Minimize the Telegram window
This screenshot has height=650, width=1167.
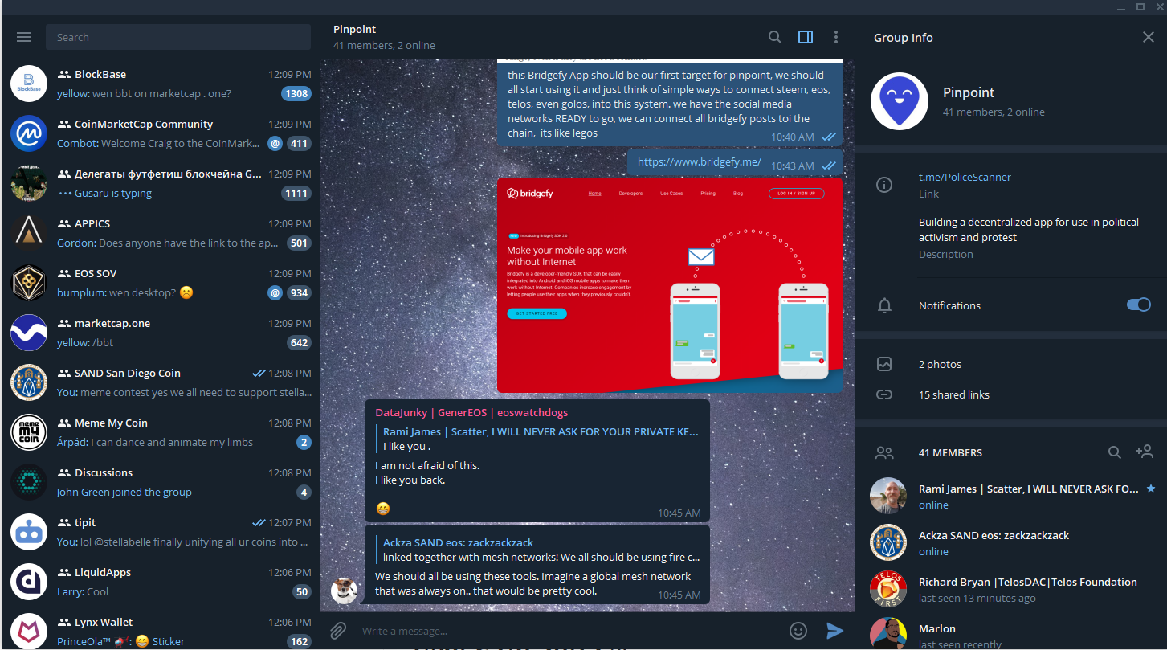[1122, 6]
